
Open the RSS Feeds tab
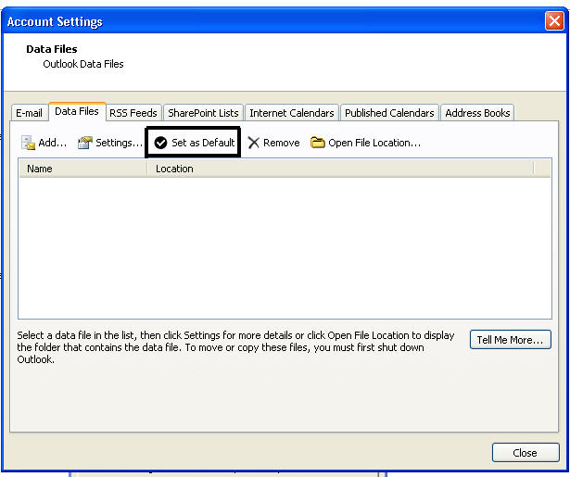tap(133, 113)
